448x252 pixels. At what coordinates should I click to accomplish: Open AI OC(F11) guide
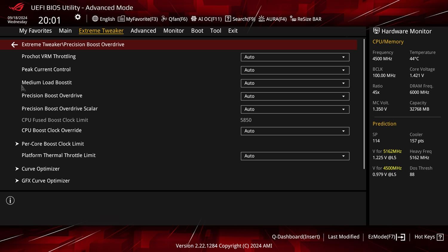point(206,19)
